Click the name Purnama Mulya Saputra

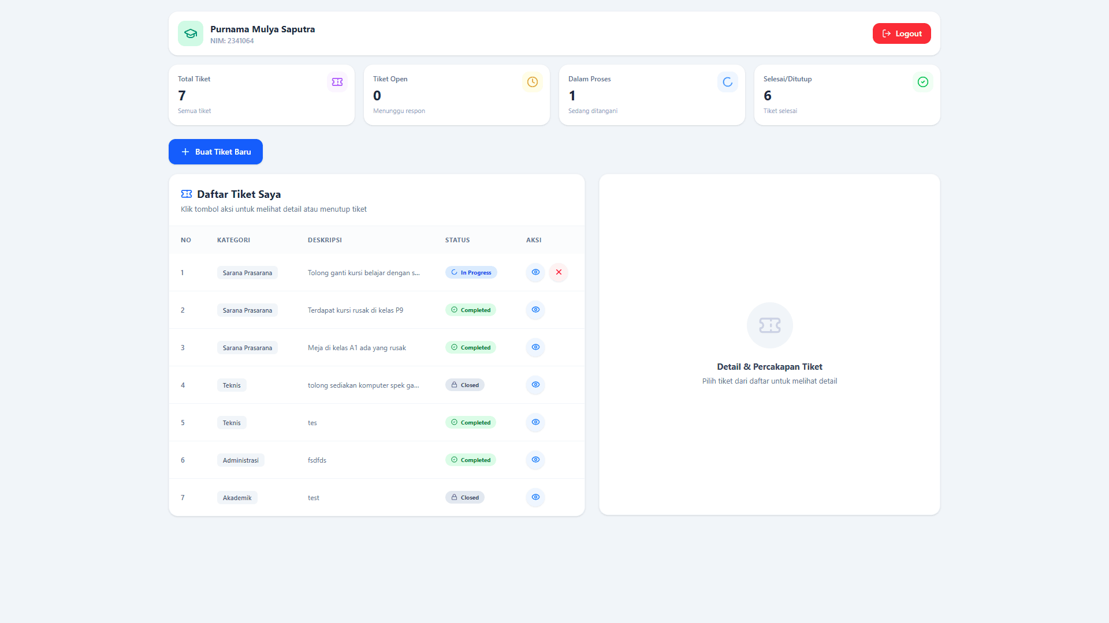point(263,29)
